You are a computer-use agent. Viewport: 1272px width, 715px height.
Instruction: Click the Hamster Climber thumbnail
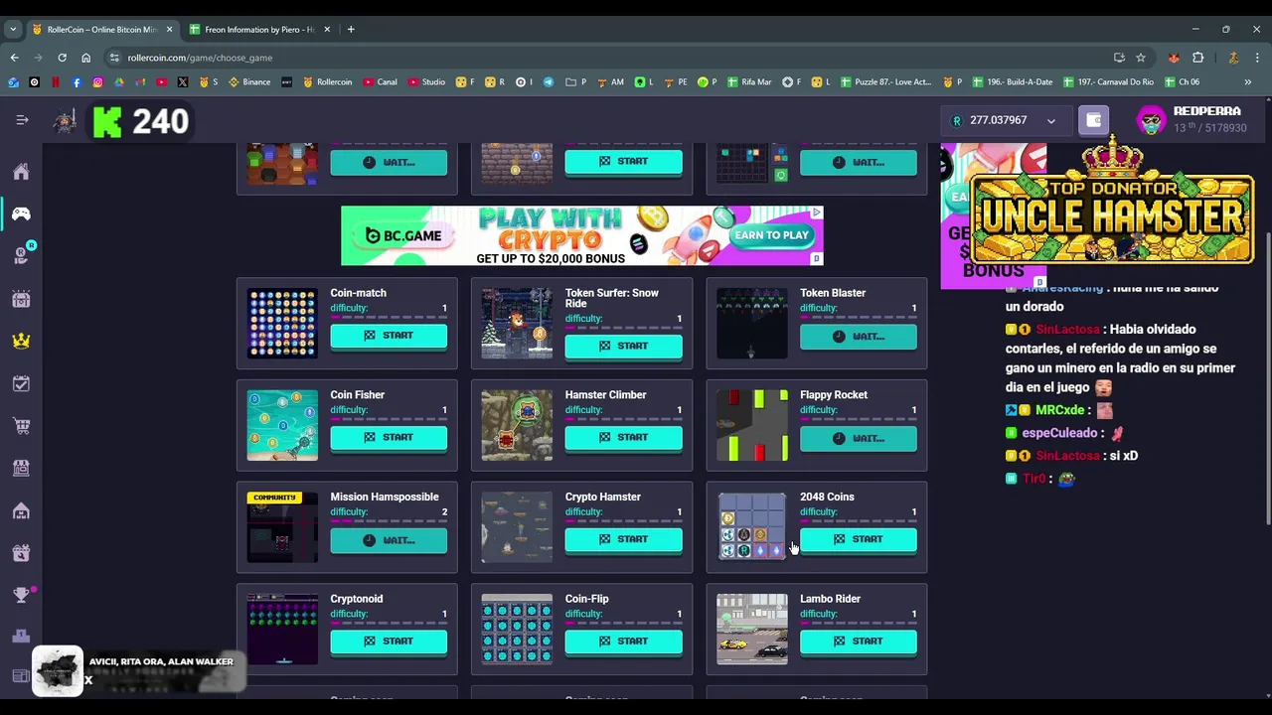[x=517, y=425]
